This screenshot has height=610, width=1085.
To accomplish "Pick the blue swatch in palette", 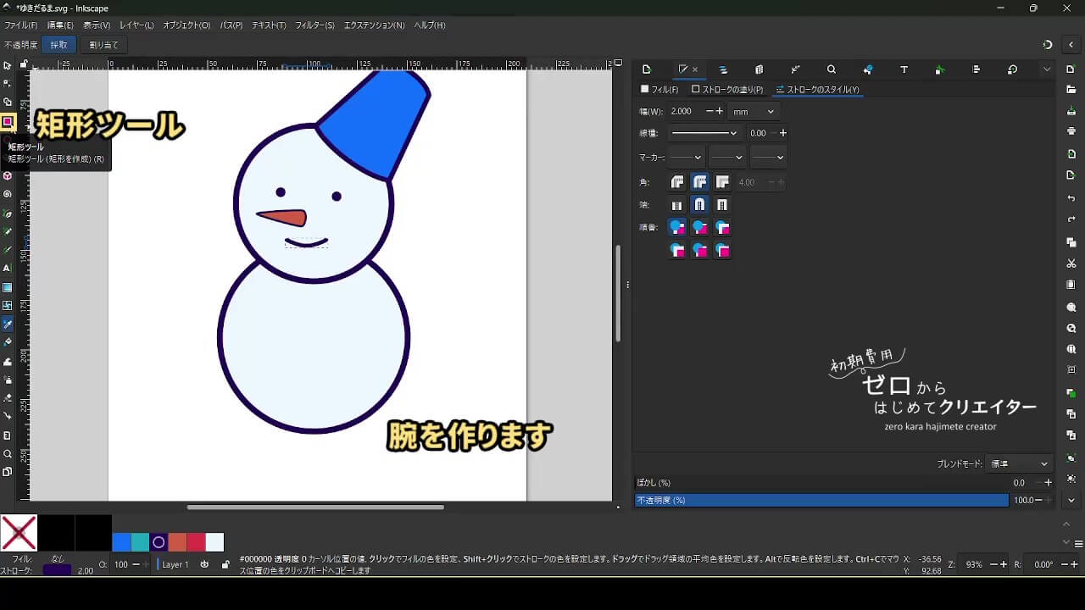I will tap(121, 542).
